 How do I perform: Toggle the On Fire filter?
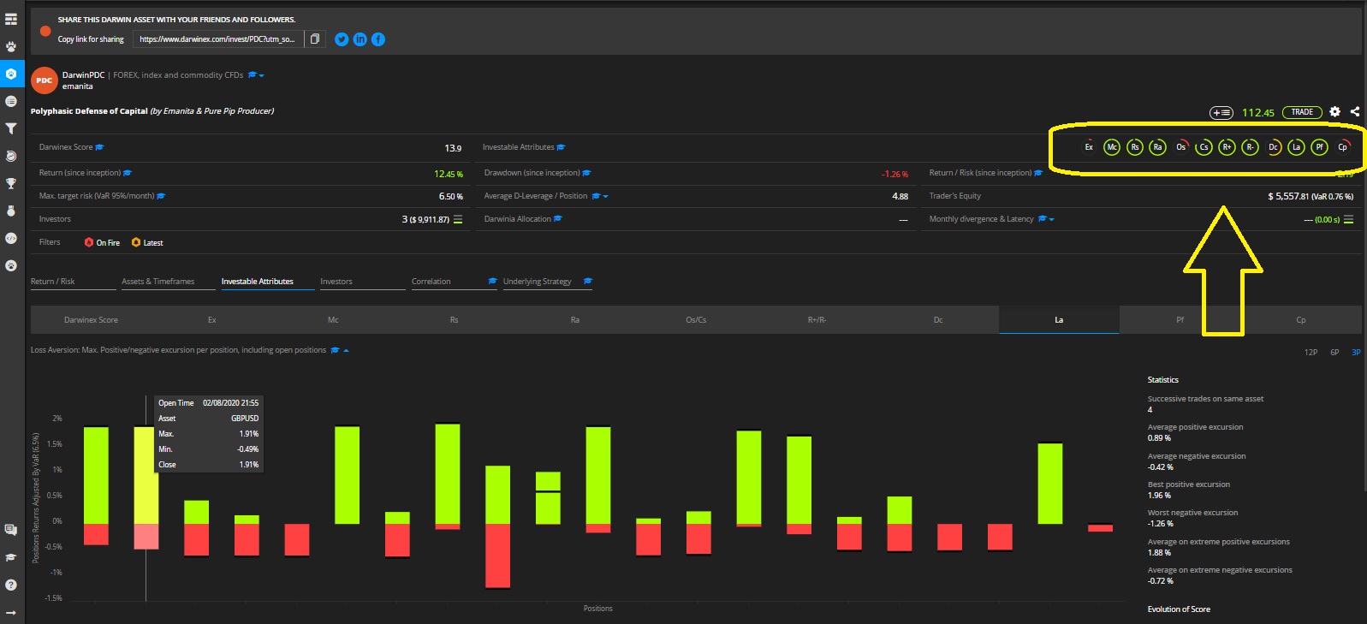(102, 243)
